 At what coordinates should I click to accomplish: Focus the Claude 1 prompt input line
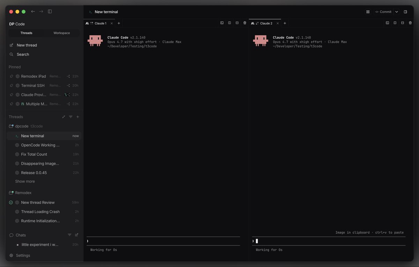click(163, 241)
